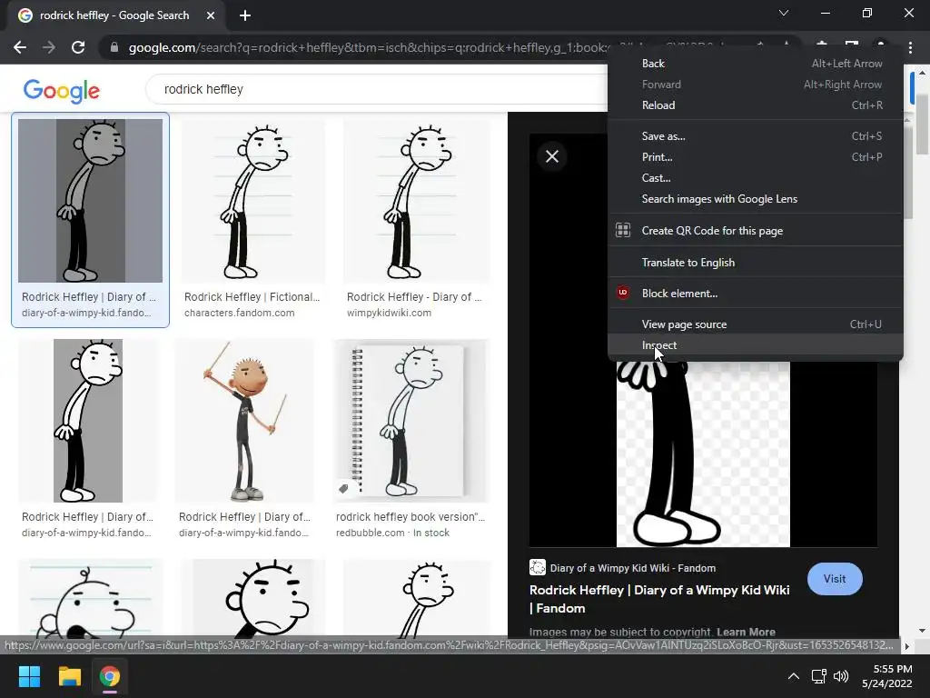
Task: Open second-row gray-background Rodrick thumbnail
Action: (x=88, y=421)
